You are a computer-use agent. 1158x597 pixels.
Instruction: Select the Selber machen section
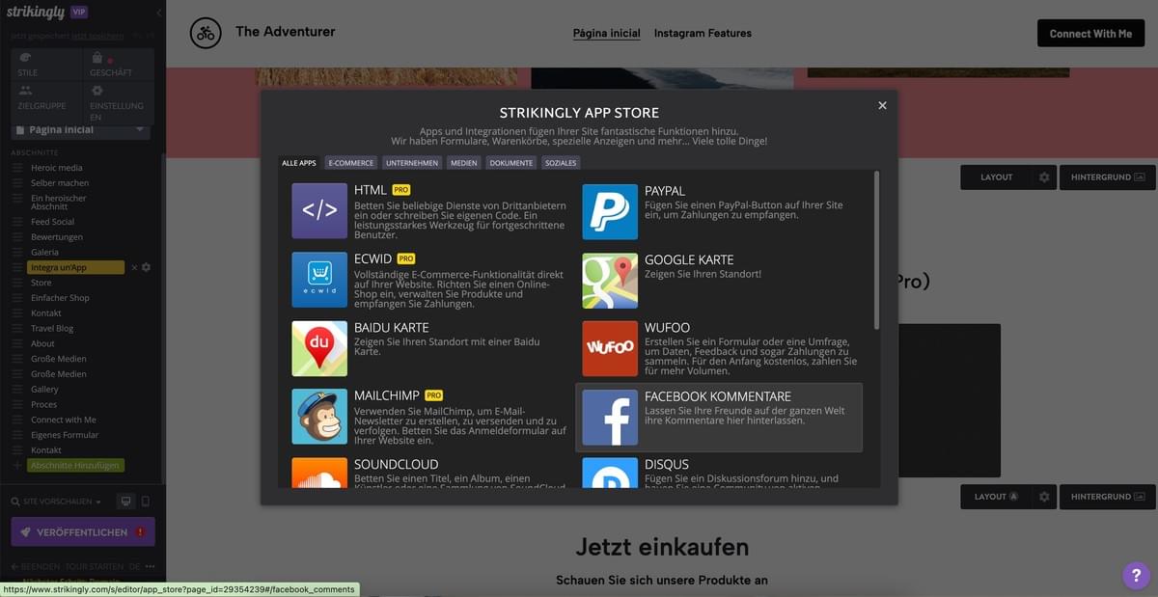[x=60, y=183]
